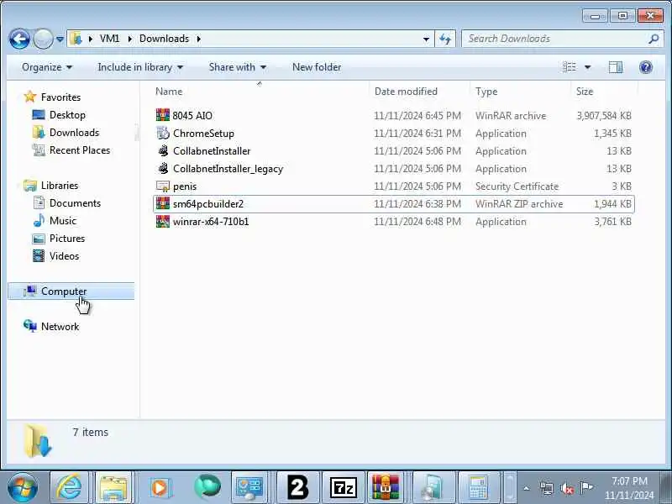The height and width of the screenshot is (504, 672).
Task: Open the Documents library
Action: [75, 203]
